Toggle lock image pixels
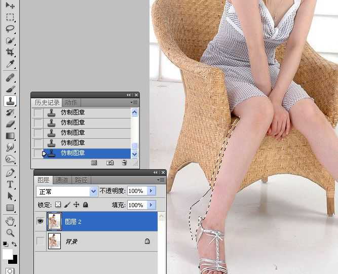The image size is (338, 274). [67, 205]
